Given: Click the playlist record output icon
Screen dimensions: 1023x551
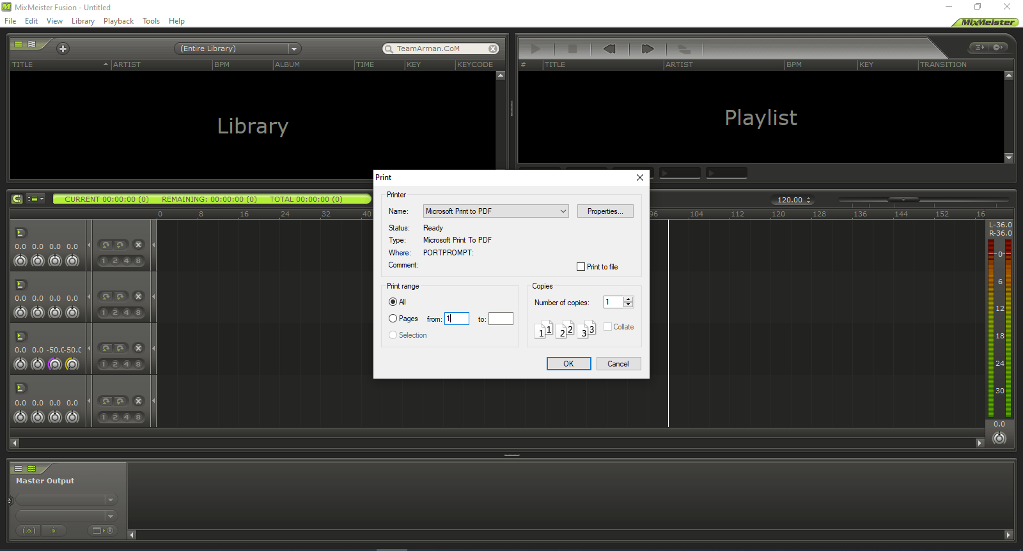Looking at the screenshot, I should click(997, 47).
